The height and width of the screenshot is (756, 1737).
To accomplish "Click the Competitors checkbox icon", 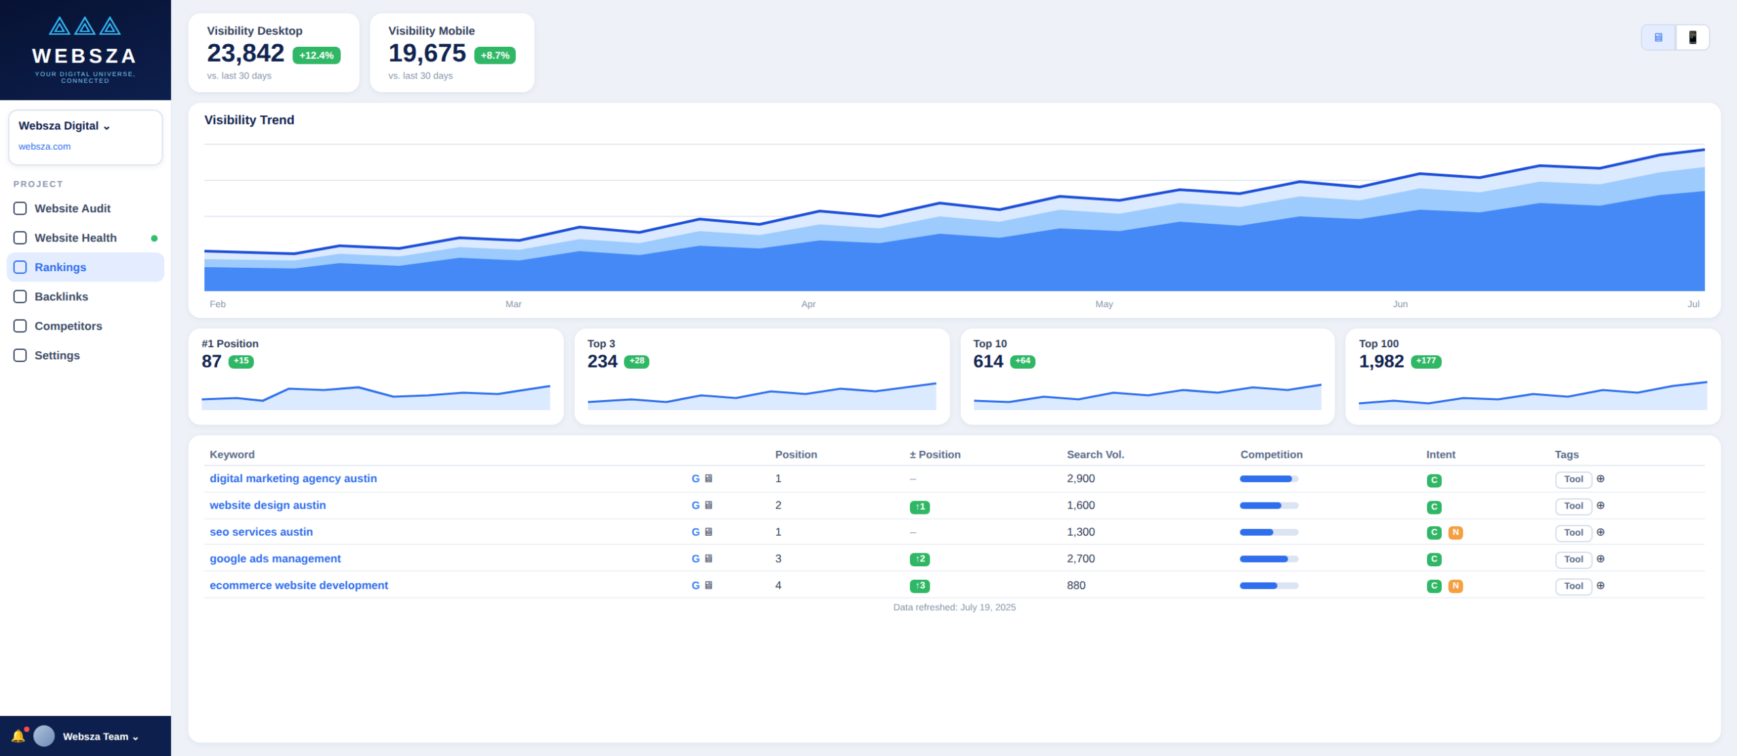I will point(20,326).
